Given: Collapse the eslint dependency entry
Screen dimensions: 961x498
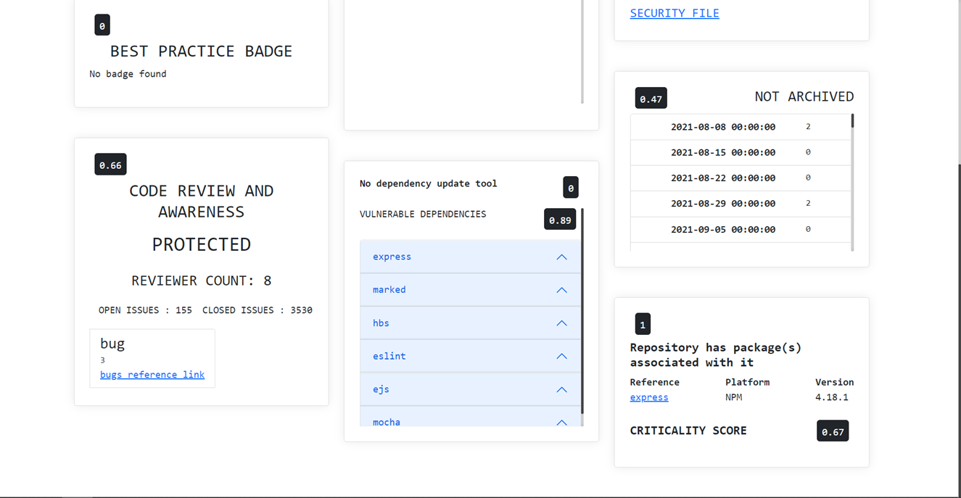Looking at the screenshot, I should coord(561,356).
